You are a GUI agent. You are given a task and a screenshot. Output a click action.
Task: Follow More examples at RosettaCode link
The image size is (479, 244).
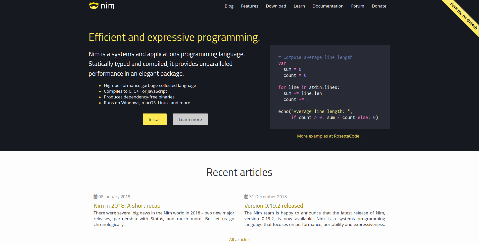330,136
